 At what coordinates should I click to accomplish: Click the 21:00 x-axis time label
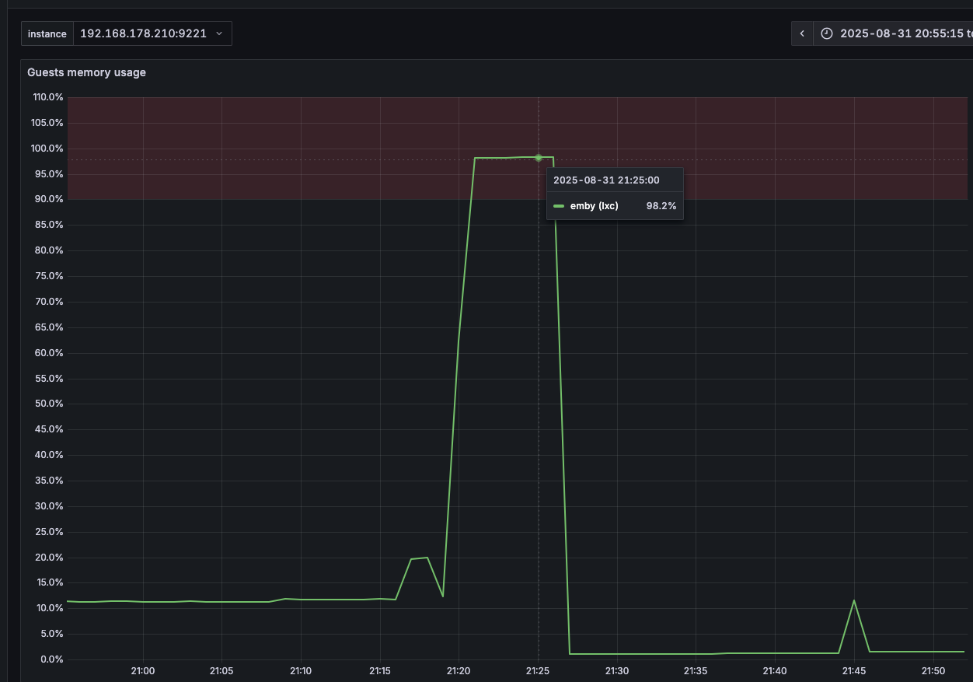tap(143, 670)
